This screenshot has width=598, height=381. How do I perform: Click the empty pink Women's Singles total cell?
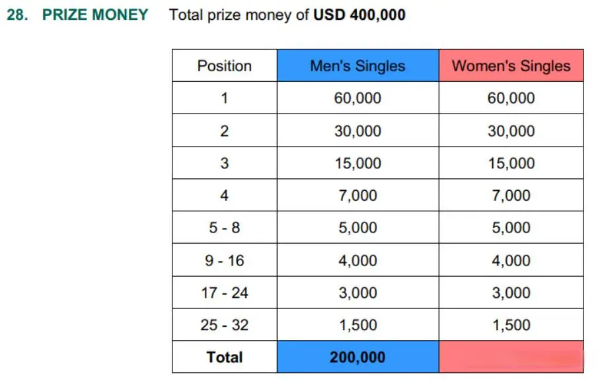pos(511,357)
